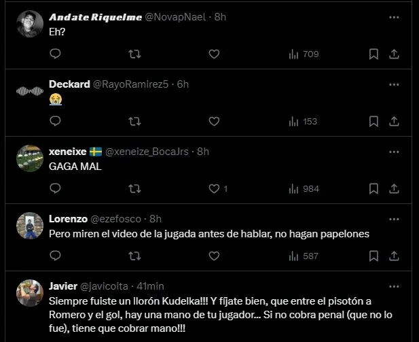Viewport: 419px width, 342px height.
Task: Click xeneixe's profile avatar
Action: tap(29, 158)
